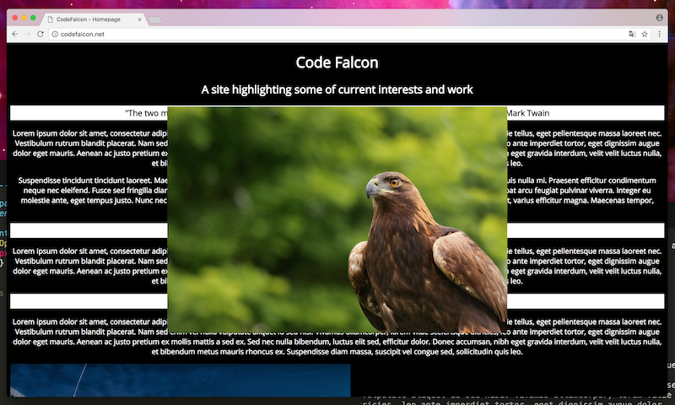Screen dimensions: 675x405
Task: Open Chrome's three-dot menu
Action: click(x=659, y=34)
